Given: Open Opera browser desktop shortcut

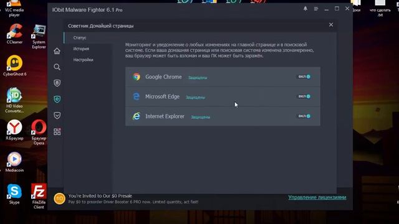Looking at the screenshot, I should 39,132.
